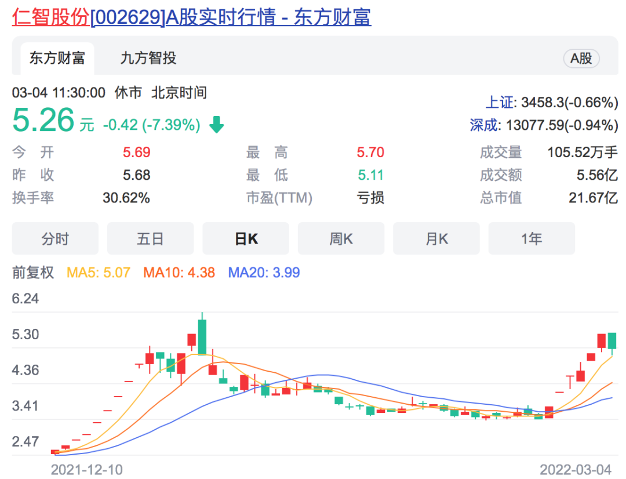Click the A股 market badge

[x=581, y=59]
